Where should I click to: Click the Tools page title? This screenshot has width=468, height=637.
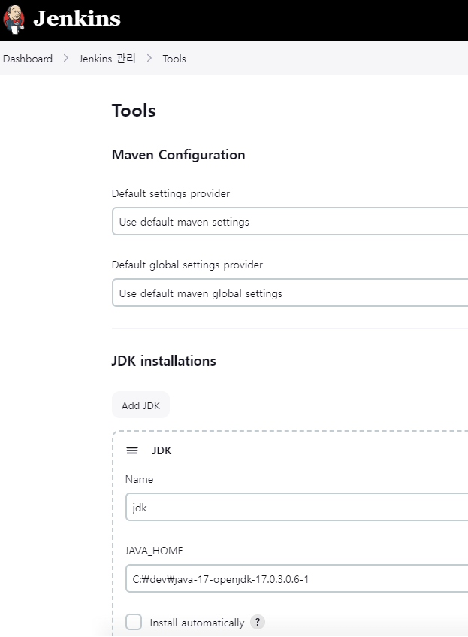(134, 111)
